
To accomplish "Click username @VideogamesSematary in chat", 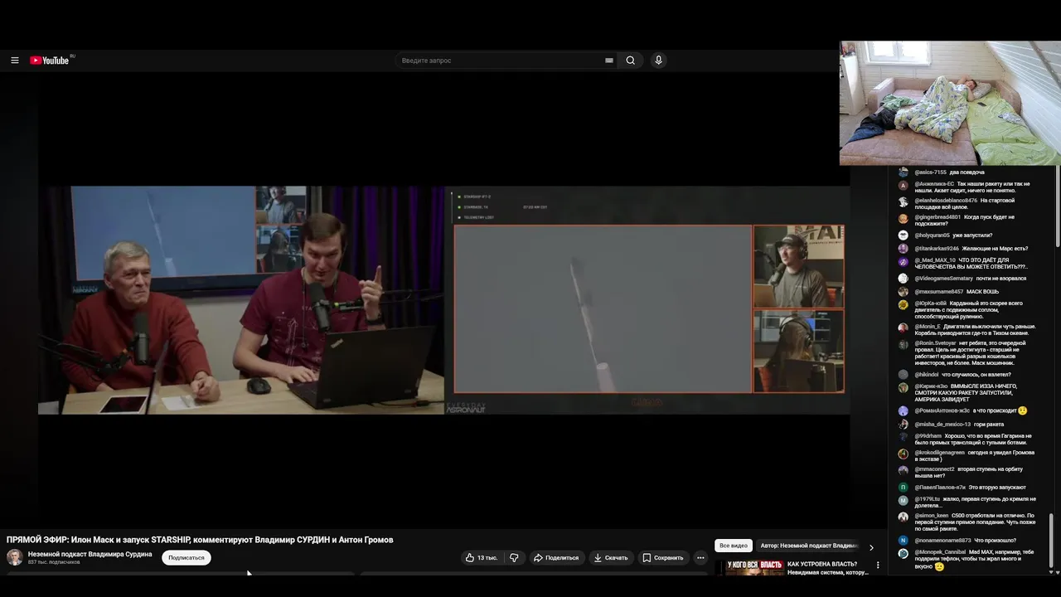I will pyautogui.click(x=944, y=279).
